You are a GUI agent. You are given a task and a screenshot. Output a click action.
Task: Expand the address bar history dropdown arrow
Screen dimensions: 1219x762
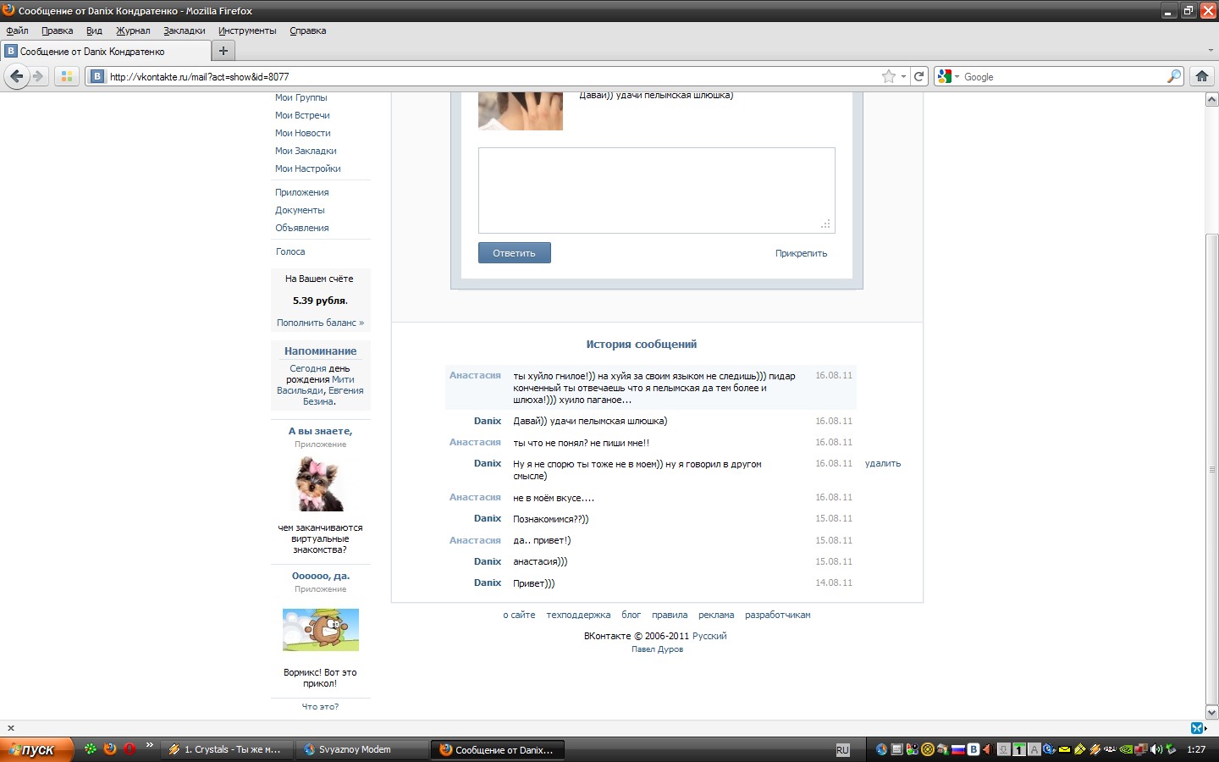click(904, 76)
